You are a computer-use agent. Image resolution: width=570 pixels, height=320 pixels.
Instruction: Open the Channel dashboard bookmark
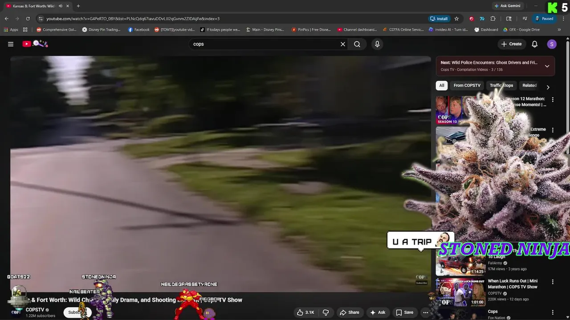pos(357,30)
